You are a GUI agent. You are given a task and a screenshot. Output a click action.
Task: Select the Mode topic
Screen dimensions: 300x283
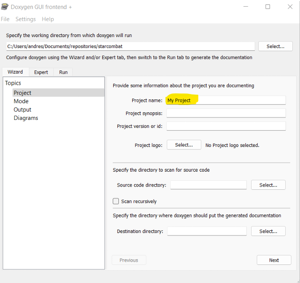tap(21, 101)
